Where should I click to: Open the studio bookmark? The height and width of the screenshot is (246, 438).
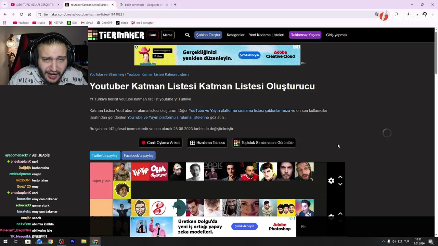click(x=39, y=23)
